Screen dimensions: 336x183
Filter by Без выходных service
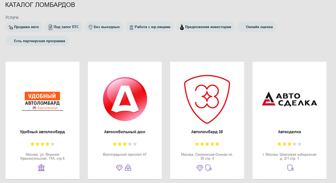(104, 27)
